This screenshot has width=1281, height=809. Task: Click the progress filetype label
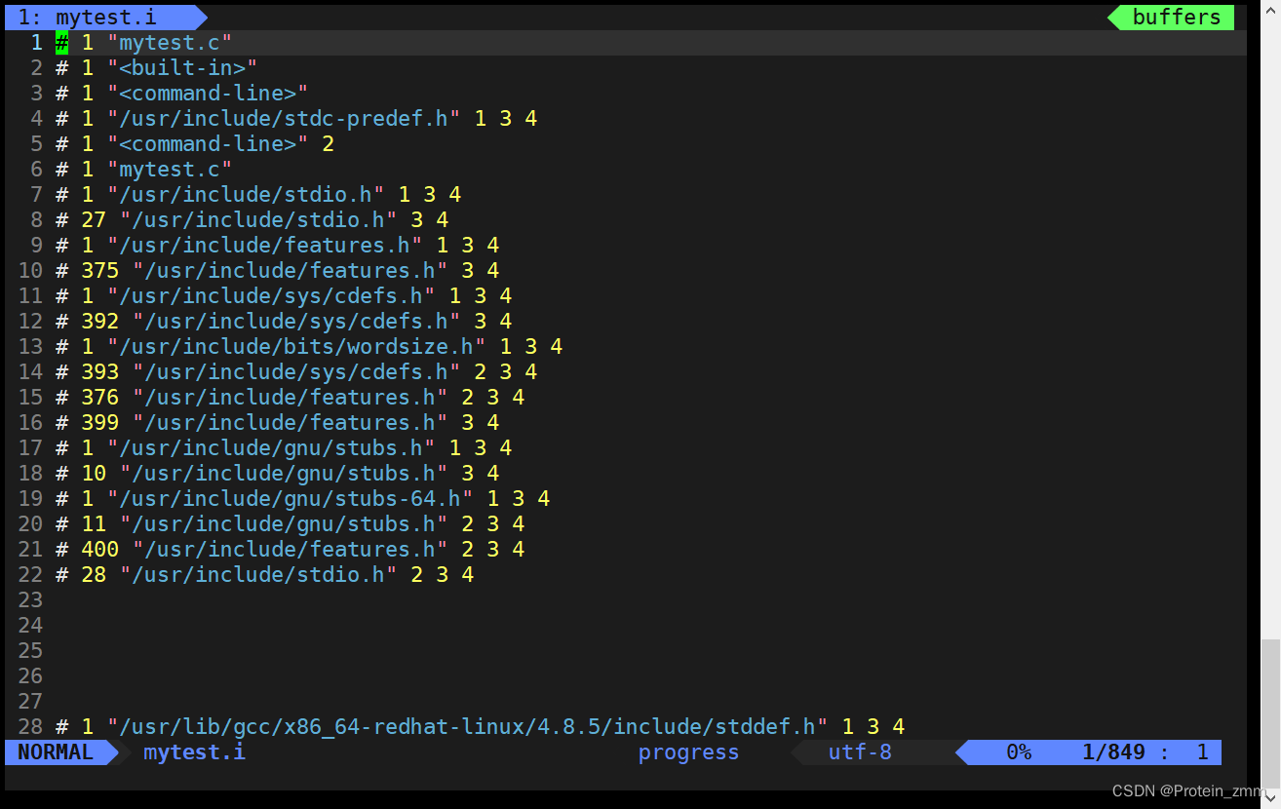[688, 752]
